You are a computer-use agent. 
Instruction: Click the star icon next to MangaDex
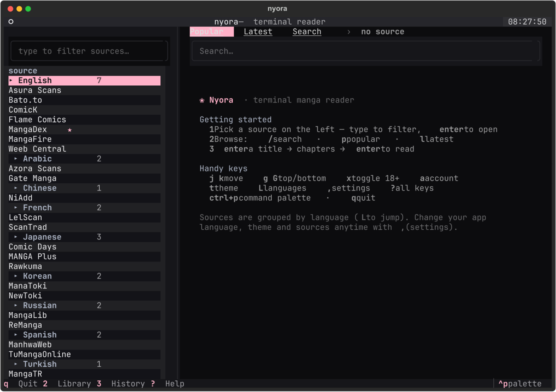[69, 130]
